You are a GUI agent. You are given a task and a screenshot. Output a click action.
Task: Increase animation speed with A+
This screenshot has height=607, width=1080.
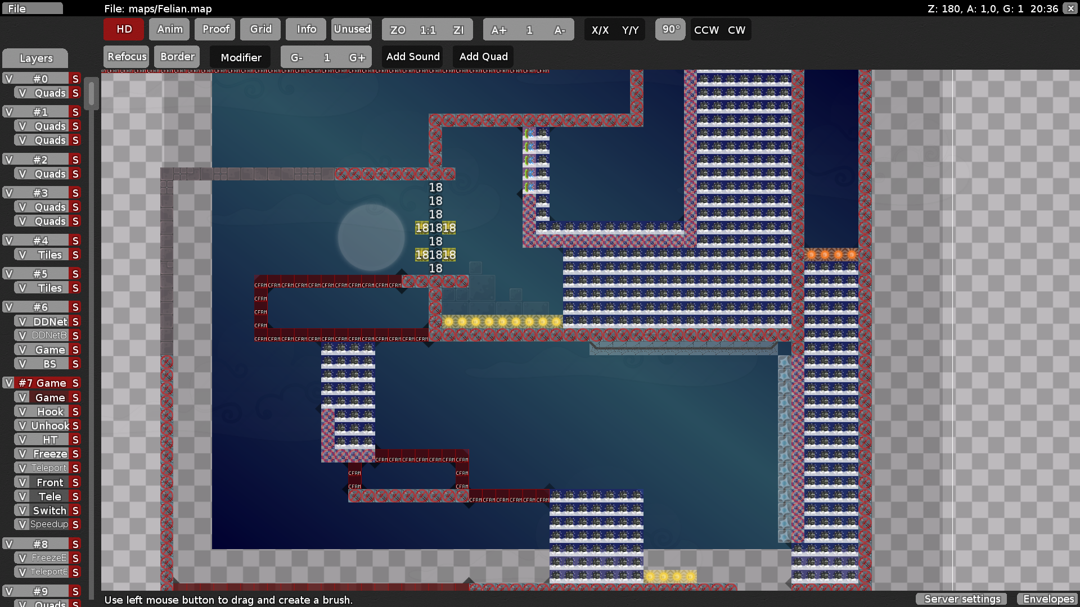(x=498, y=30)
